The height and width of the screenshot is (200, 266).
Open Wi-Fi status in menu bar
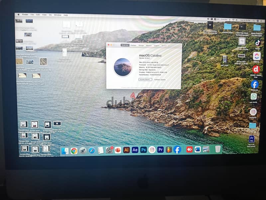(x=233, y=20)
